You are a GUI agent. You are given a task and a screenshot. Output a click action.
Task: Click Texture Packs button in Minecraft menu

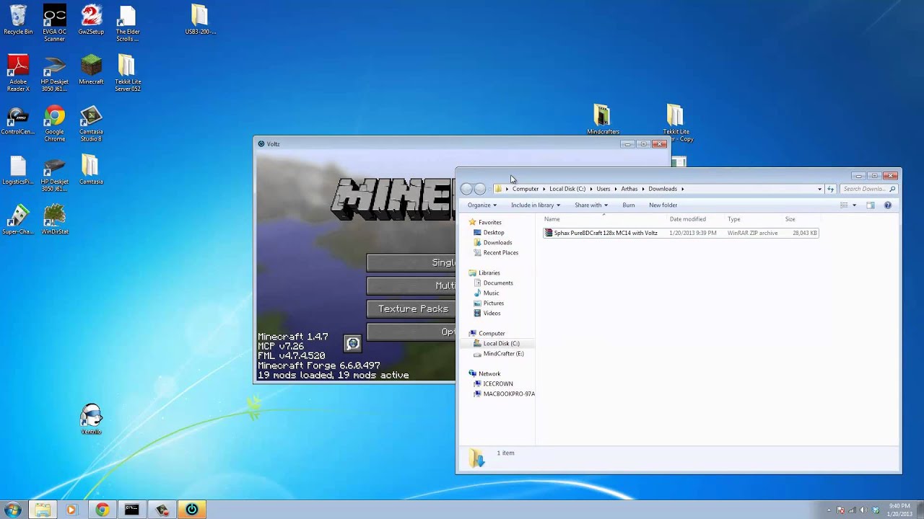click(x=411, y=309)
